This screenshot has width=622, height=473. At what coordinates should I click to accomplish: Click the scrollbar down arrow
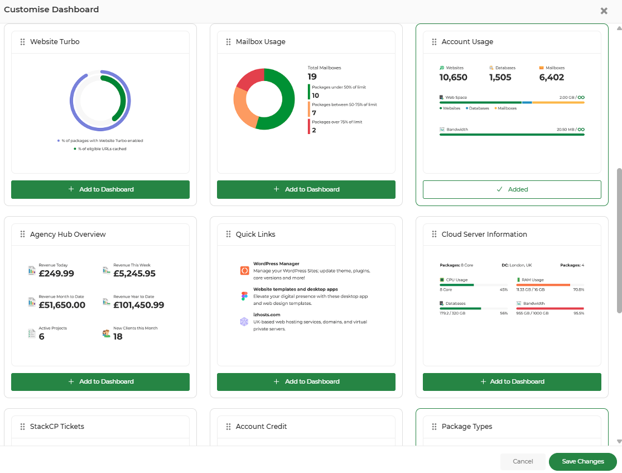pos(619,441)
